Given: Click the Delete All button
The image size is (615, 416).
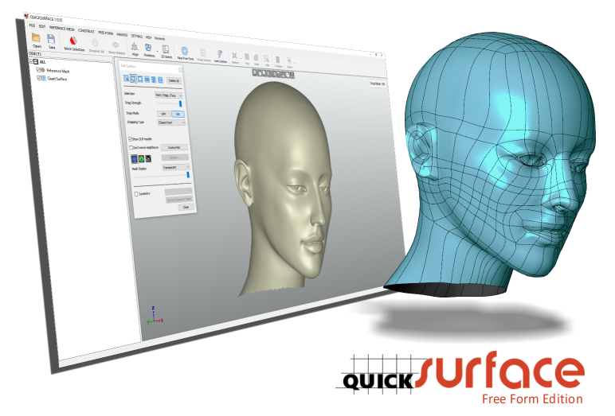Looking at the screenshot, I should pos(174,80).
